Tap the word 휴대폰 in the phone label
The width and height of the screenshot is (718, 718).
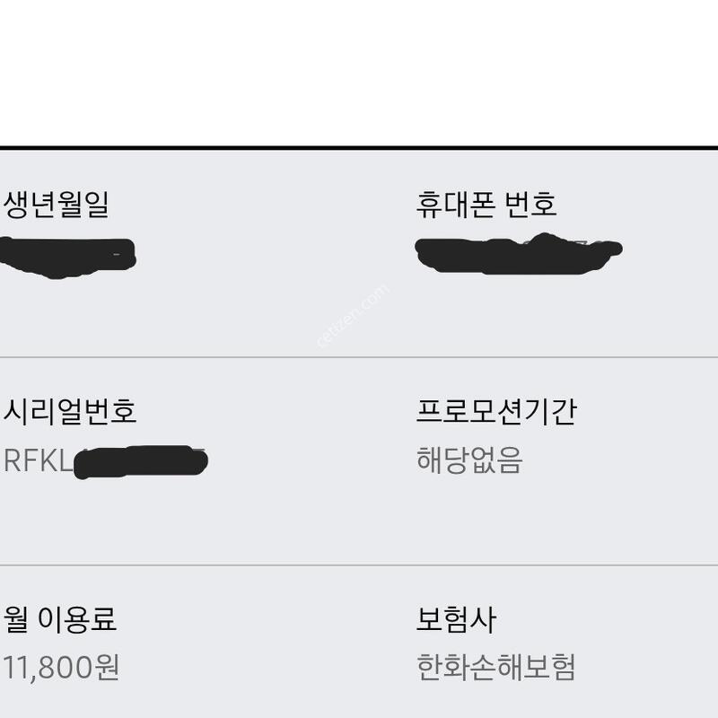coord(456,205)
